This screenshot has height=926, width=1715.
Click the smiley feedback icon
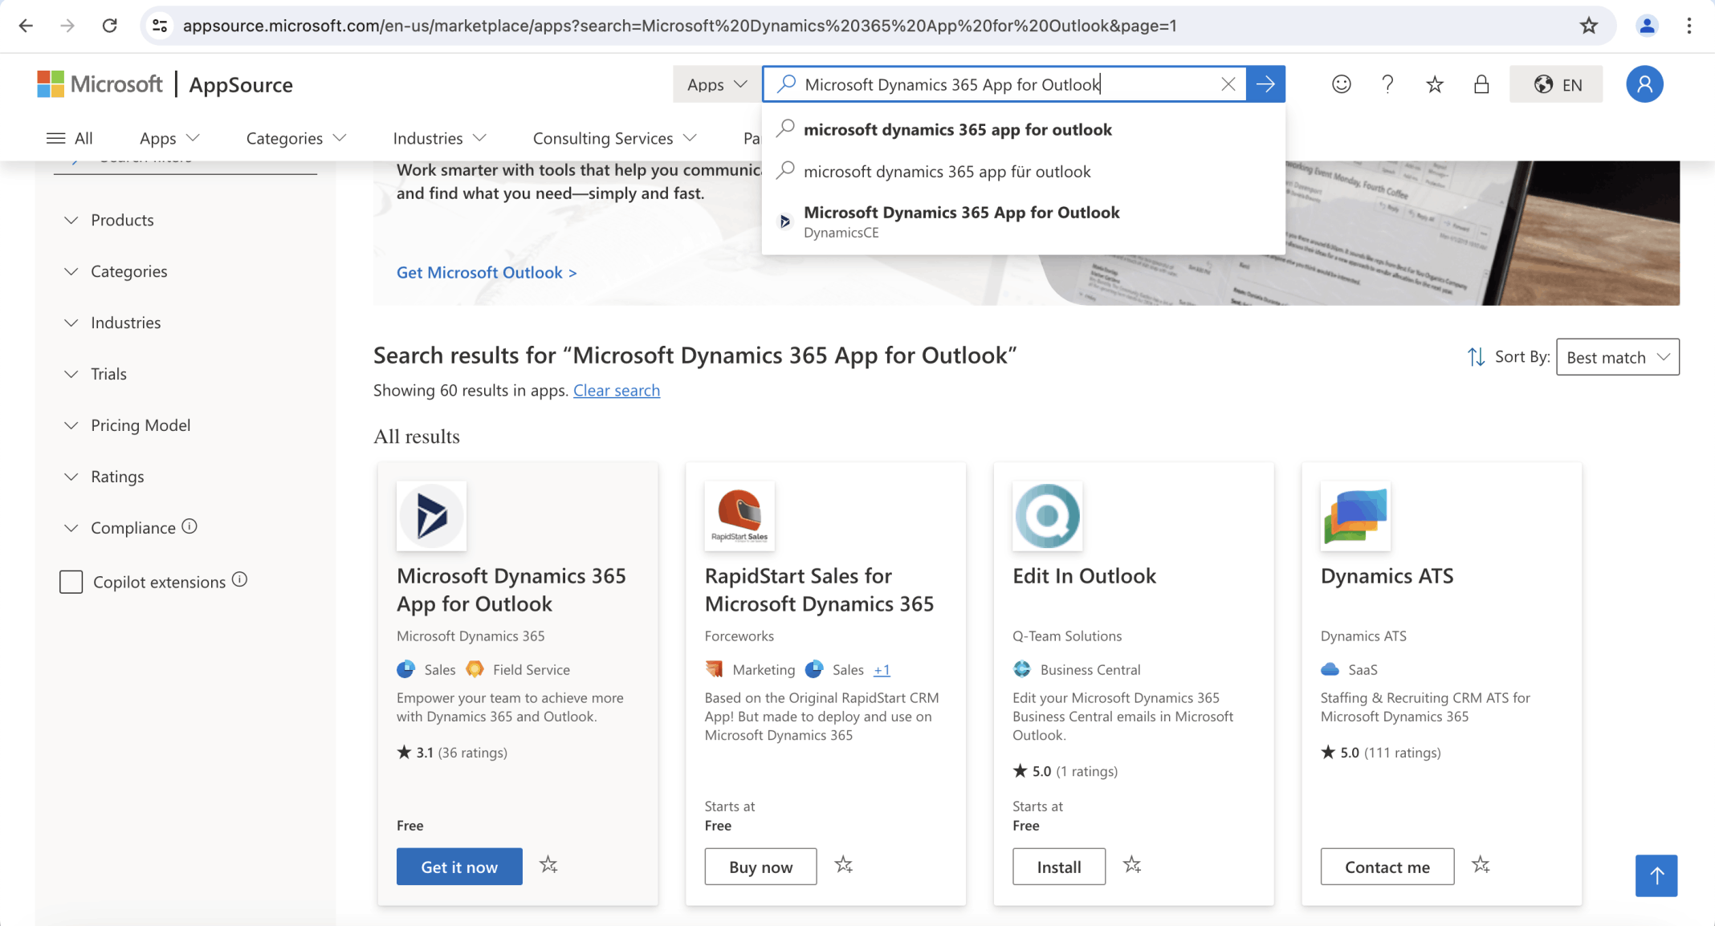tap(1341, 83)
